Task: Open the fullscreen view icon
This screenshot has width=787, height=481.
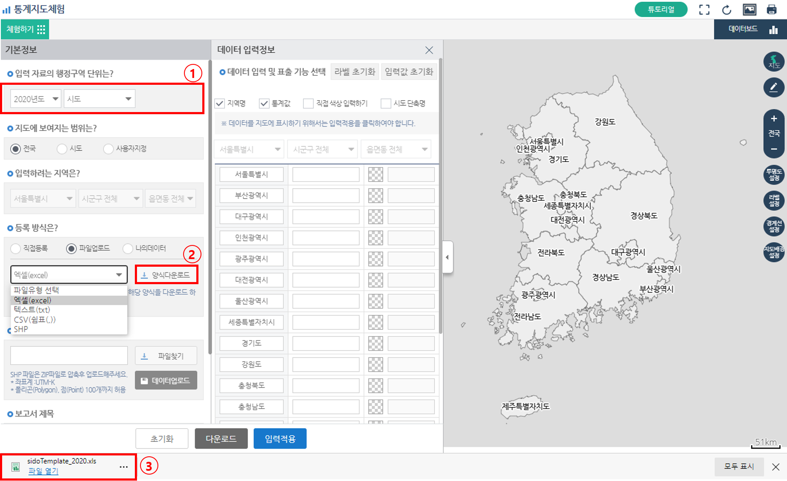Action: pos(704,9)
